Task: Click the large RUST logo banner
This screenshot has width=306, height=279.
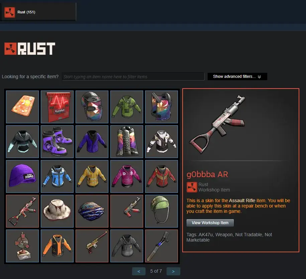Action: pos(30,48)
